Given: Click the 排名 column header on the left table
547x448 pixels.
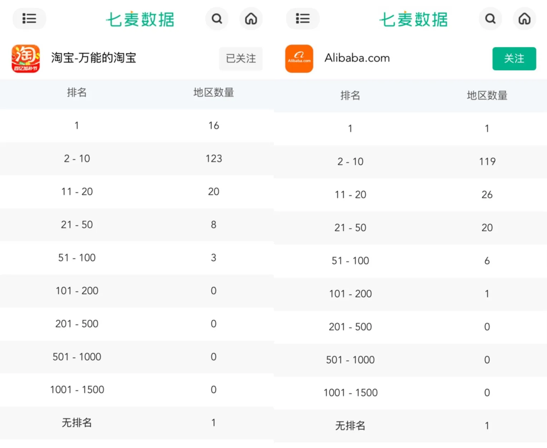Looking at the screenshot, I should (77, 93).
